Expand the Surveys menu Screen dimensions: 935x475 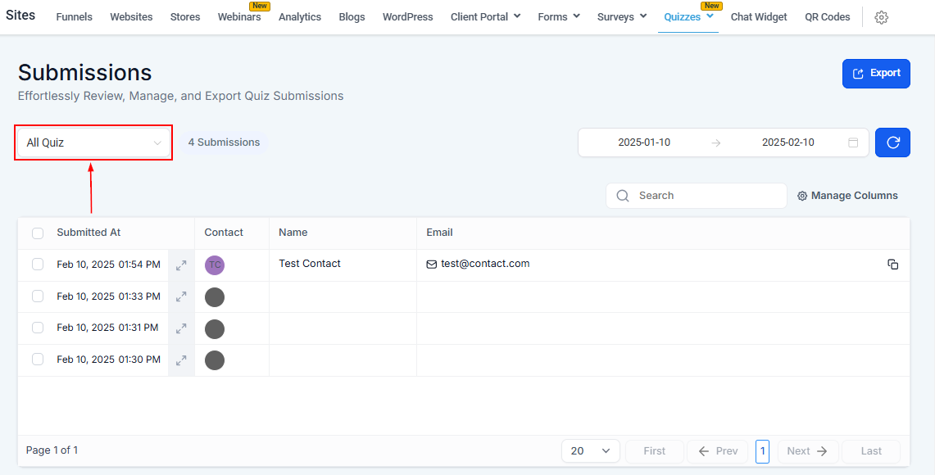point(622,16)
